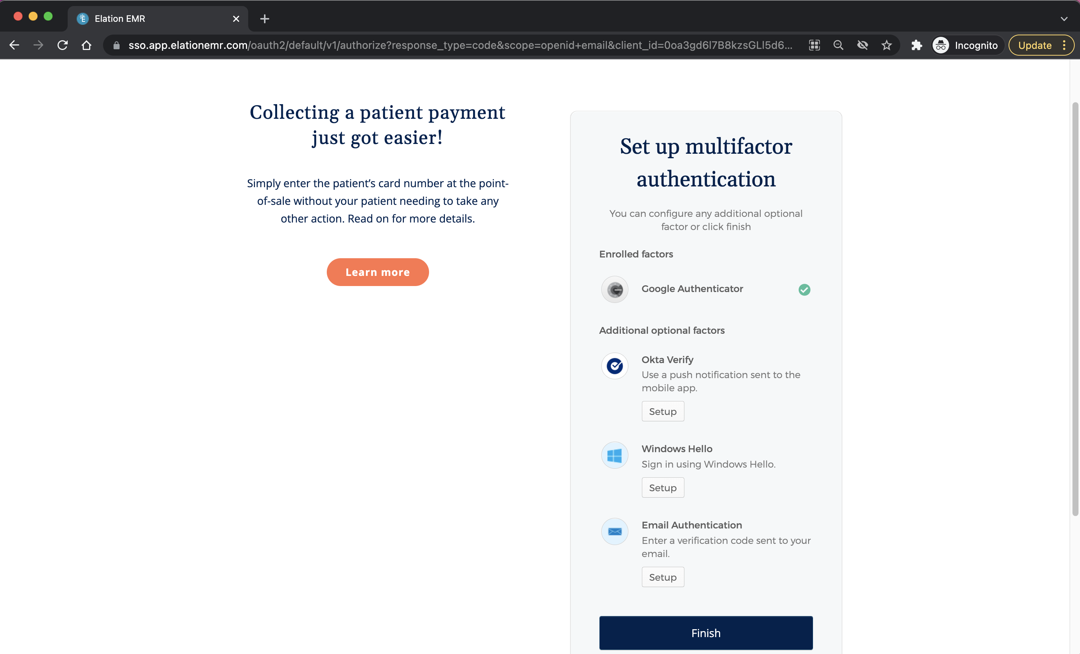The image size is (1080, 654).
Task: Enable Email Authentication optional factor
Action: pos(663,577)
